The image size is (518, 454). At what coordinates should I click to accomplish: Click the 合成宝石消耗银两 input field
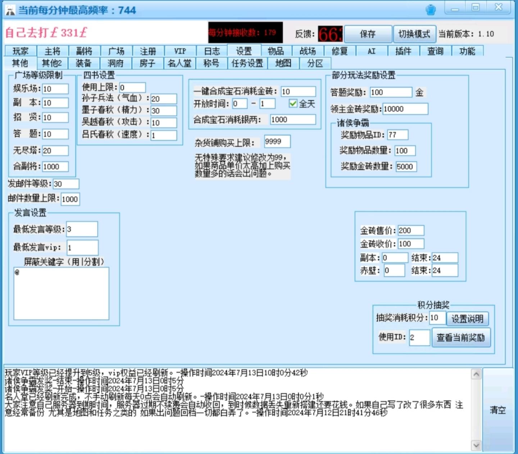click(x=293, y=119)
